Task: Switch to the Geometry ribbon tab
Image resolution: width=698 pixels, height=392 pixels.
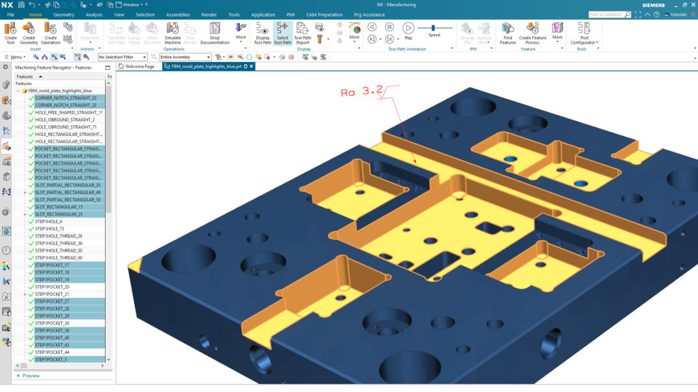Action: pos(63,15)
